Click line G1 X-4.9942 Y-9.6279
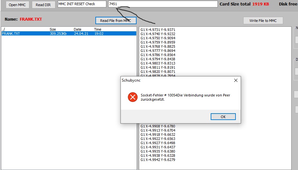The height and width of the screenshot is (170, 298). click(158, 160)
